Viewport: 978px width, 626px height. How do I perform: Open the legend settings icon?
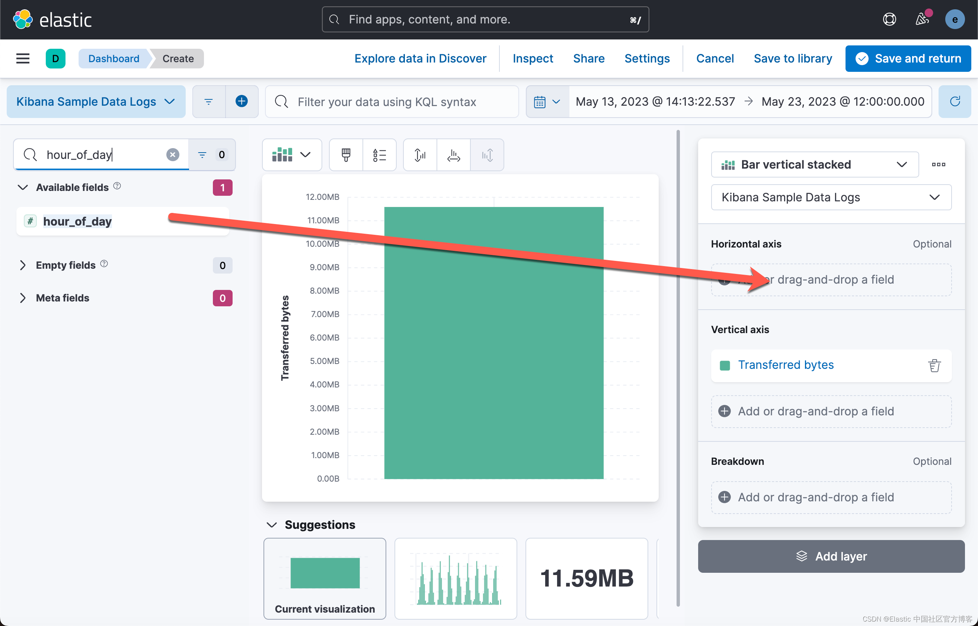click(380, 155)
